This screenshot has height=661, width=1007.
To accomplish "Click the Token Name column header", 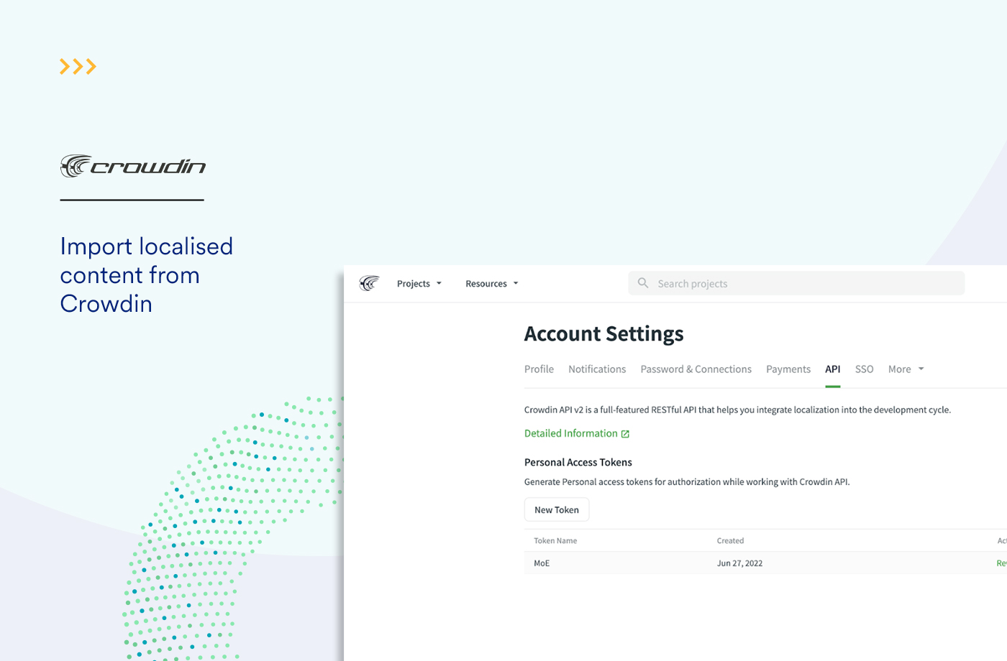I will [555, 540].
